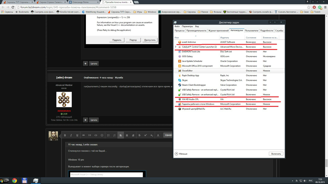Viewport: 328px width, 184px height.
Task: Collapse Task Manager with the Меньше chevron
Action: (176, 154)
